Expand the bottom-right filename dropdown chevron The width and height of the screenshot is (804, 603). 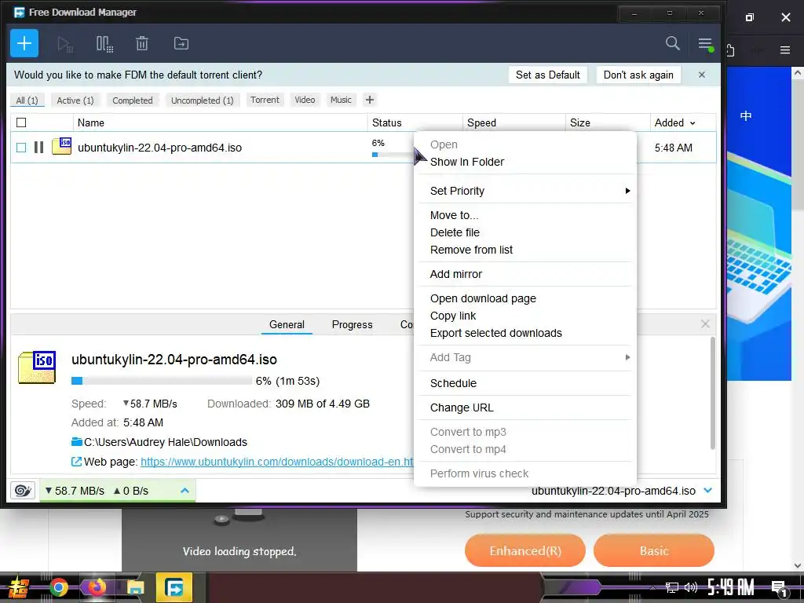click(708, 491)
